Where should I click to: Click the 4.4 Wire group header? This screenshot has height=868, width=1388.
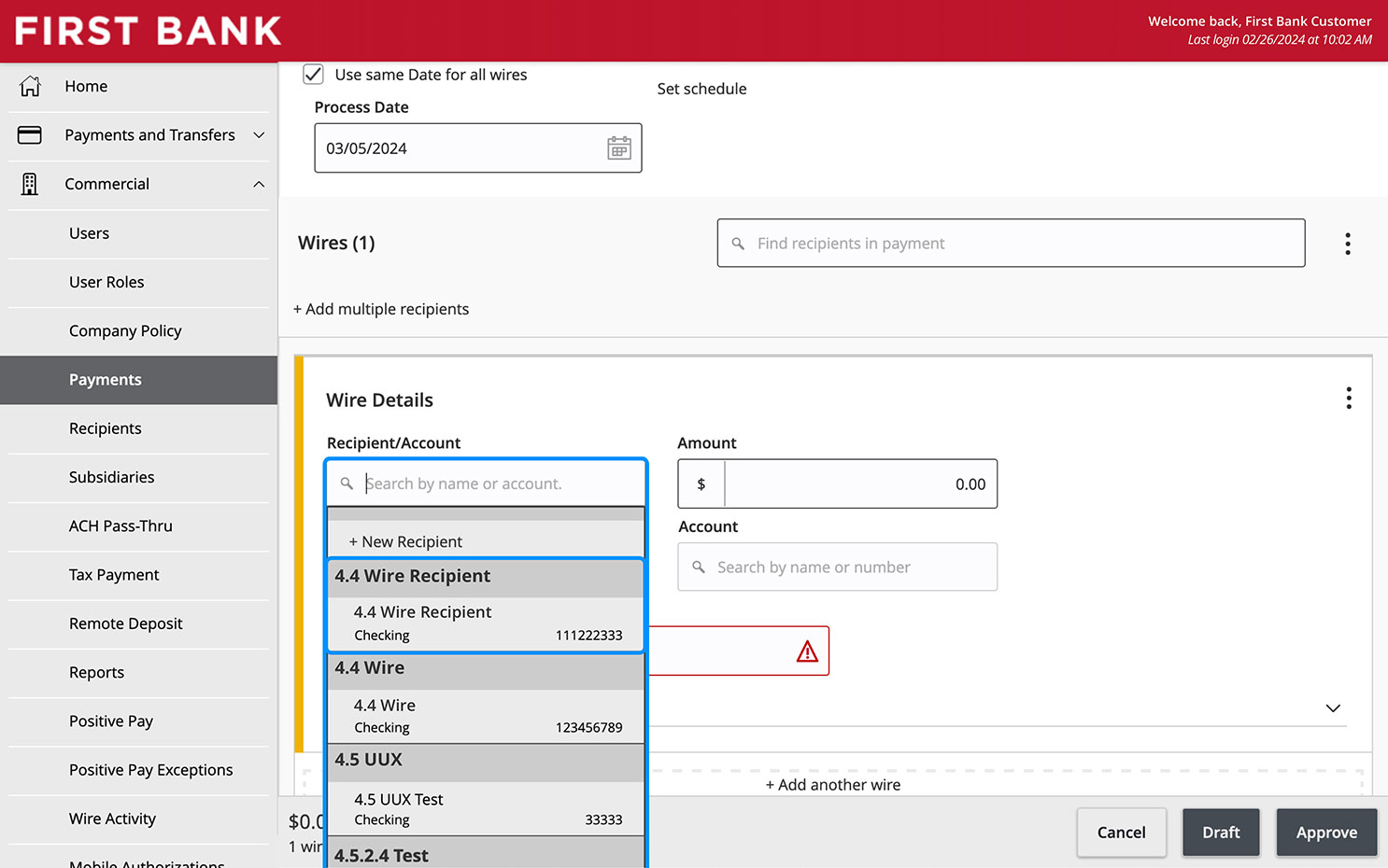click(486, 668)
